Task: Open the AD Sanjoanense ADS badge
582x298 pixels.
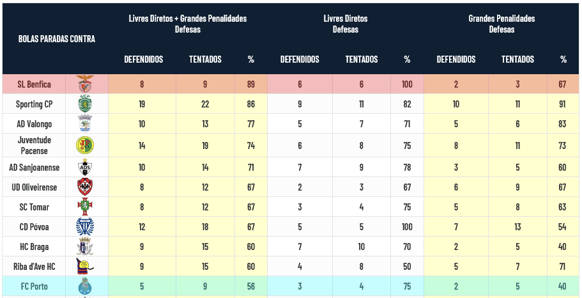Action: click(x=85, y=168)
